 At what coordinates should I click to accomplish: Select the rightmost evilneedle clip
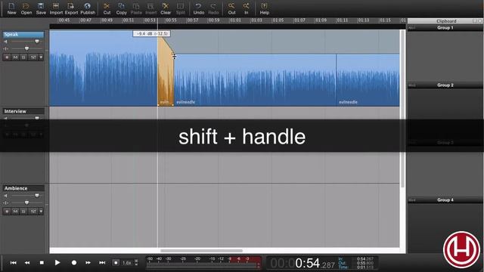pyautogui.click(x=368, y=80)
